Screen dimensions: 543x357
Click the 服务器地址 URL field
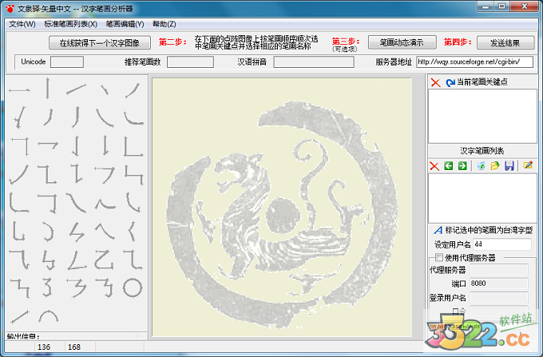click(474, 62)
